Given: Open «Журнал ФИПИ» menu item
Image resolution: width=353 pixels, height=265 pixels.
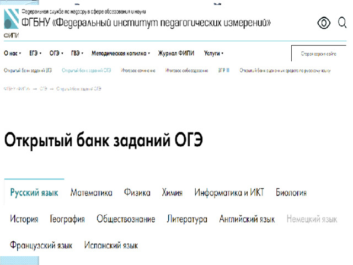Looking at the screenshot, I should [x=176, y=53].
